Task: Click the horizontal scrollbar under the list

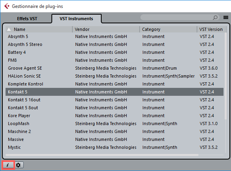Action: point(102,155)
